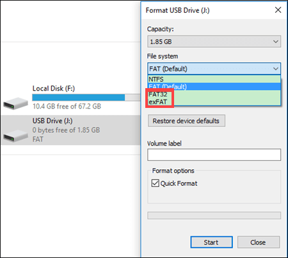
Task: Open the Capacity dropdown
Action: (276, 42)
